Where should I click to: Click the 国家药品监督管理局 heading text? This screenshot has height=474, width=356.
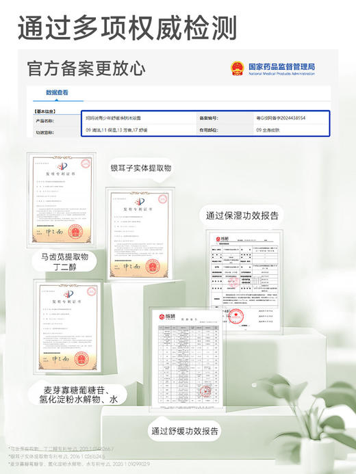click(281, 66)
